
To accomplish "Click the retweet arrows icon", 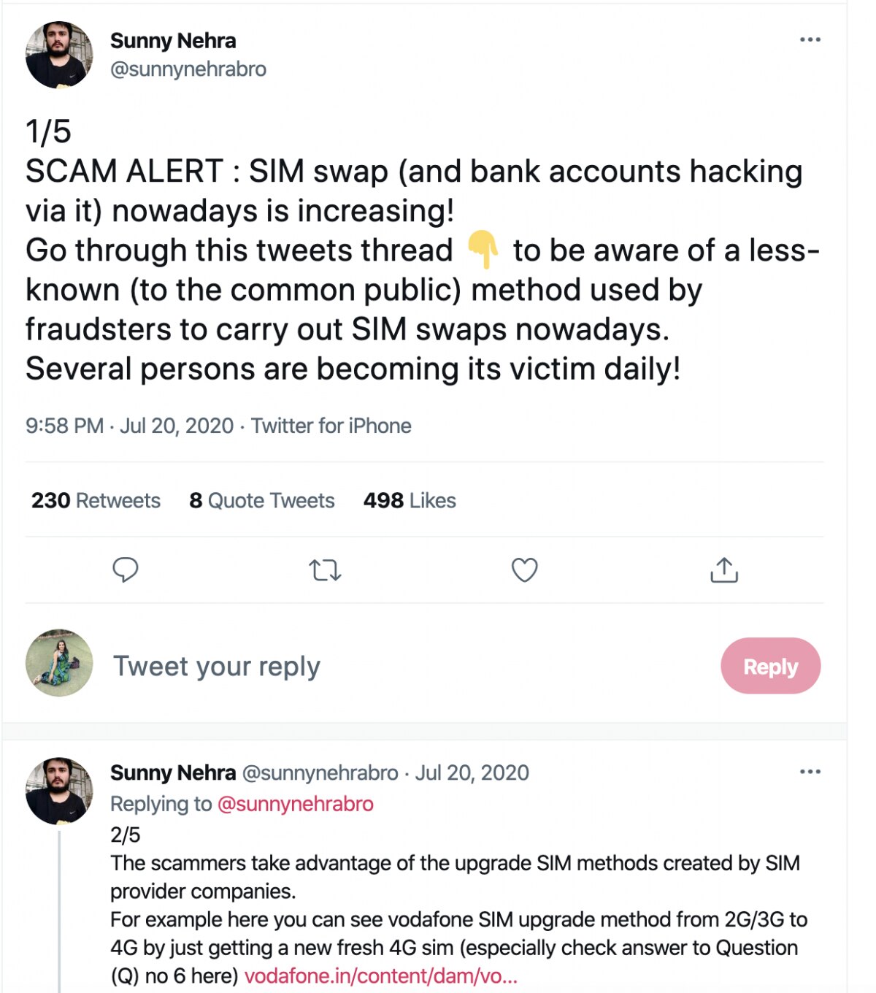I will [325, 570].
